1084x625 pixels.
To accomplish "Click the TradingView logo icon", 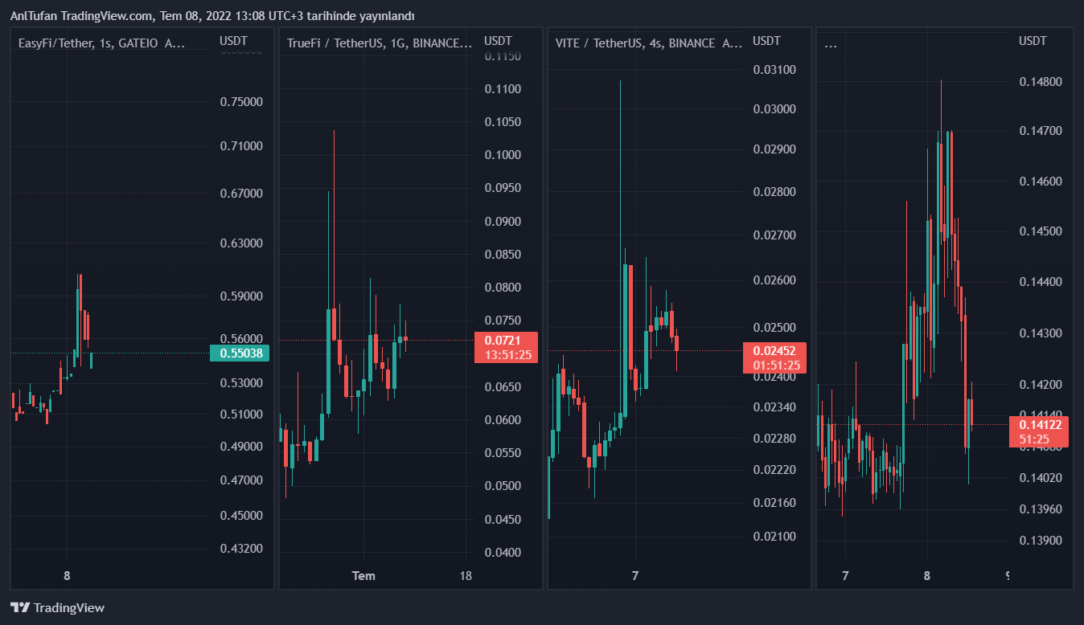I will 20,608.
